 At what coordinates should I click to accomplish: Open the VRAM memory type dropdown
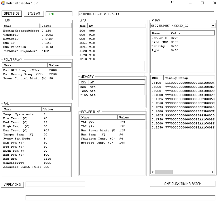[x=213, y=26]
